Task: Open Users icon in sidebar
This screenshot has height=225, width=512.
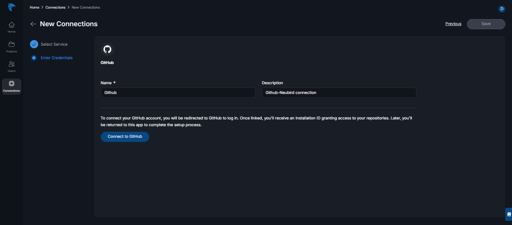Action: 12,64
